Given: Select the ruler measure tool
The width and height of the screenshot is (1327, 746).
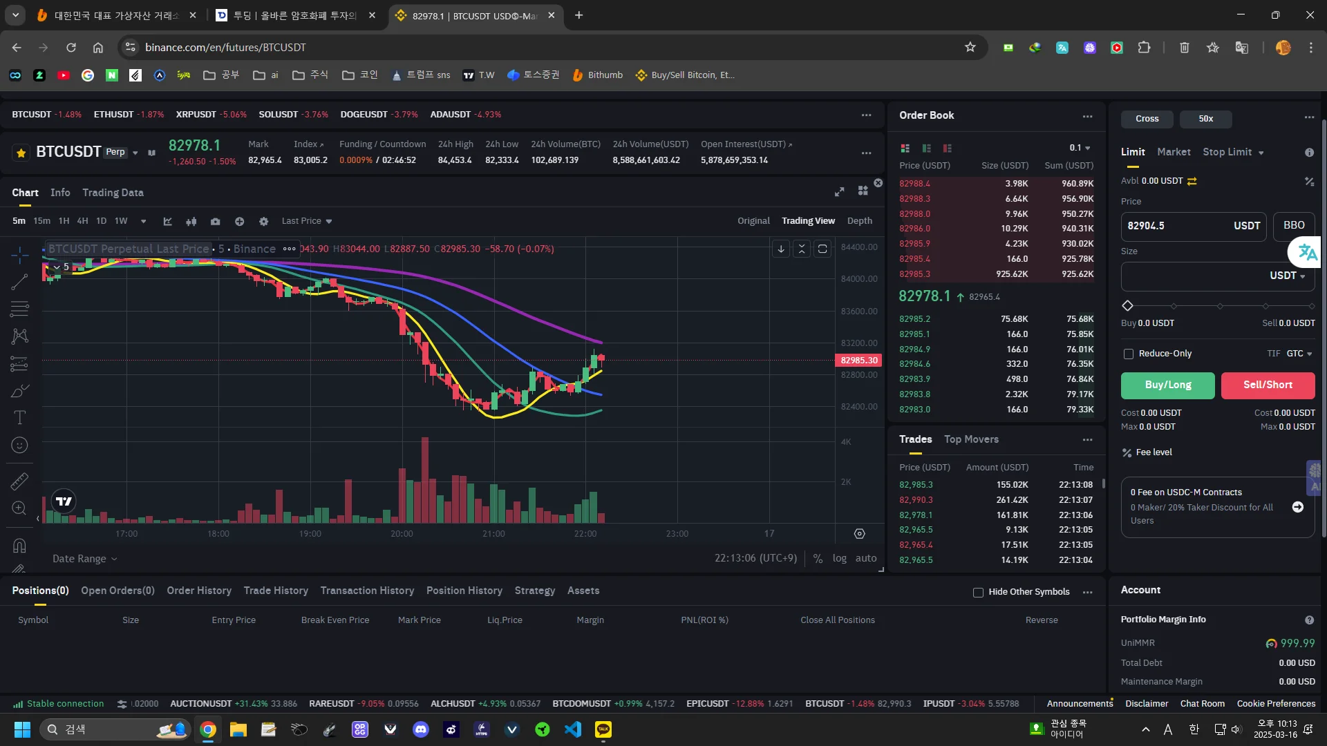Looking at the screenshot, I should 19,481.
